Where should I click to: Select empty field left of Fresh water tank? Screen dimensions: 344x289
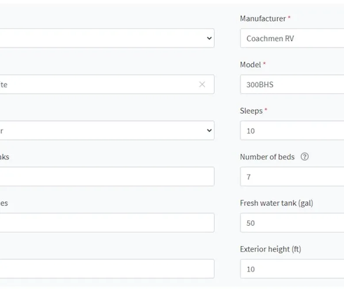pyautogui.click(x=107, y=223)
